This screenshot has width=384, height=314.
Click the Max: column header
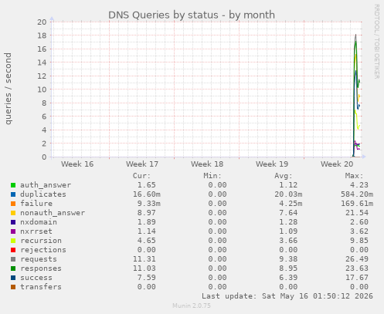[x=354, y=176]
